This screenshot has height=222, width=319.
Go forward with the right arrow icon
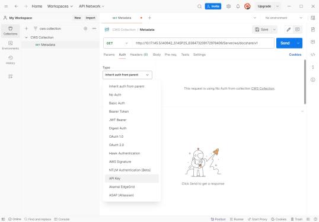click(26, 7)
